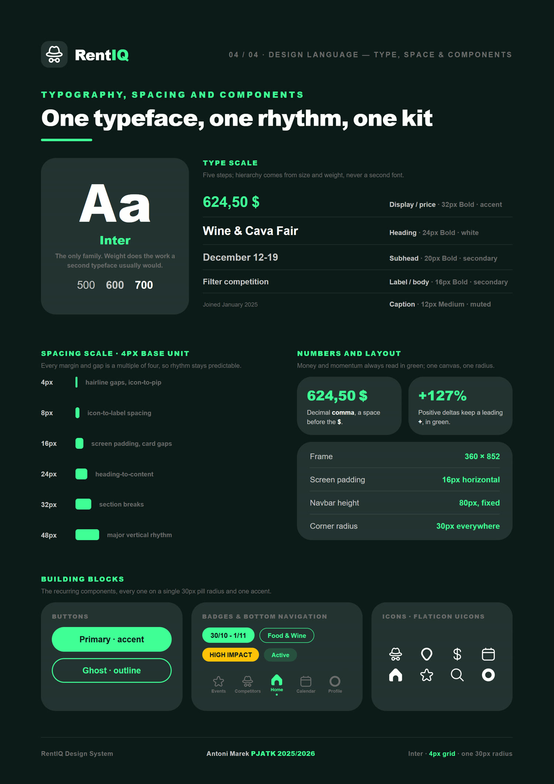
Task: Open Calendar tab in bottom navigation
Action: (306, 685)
